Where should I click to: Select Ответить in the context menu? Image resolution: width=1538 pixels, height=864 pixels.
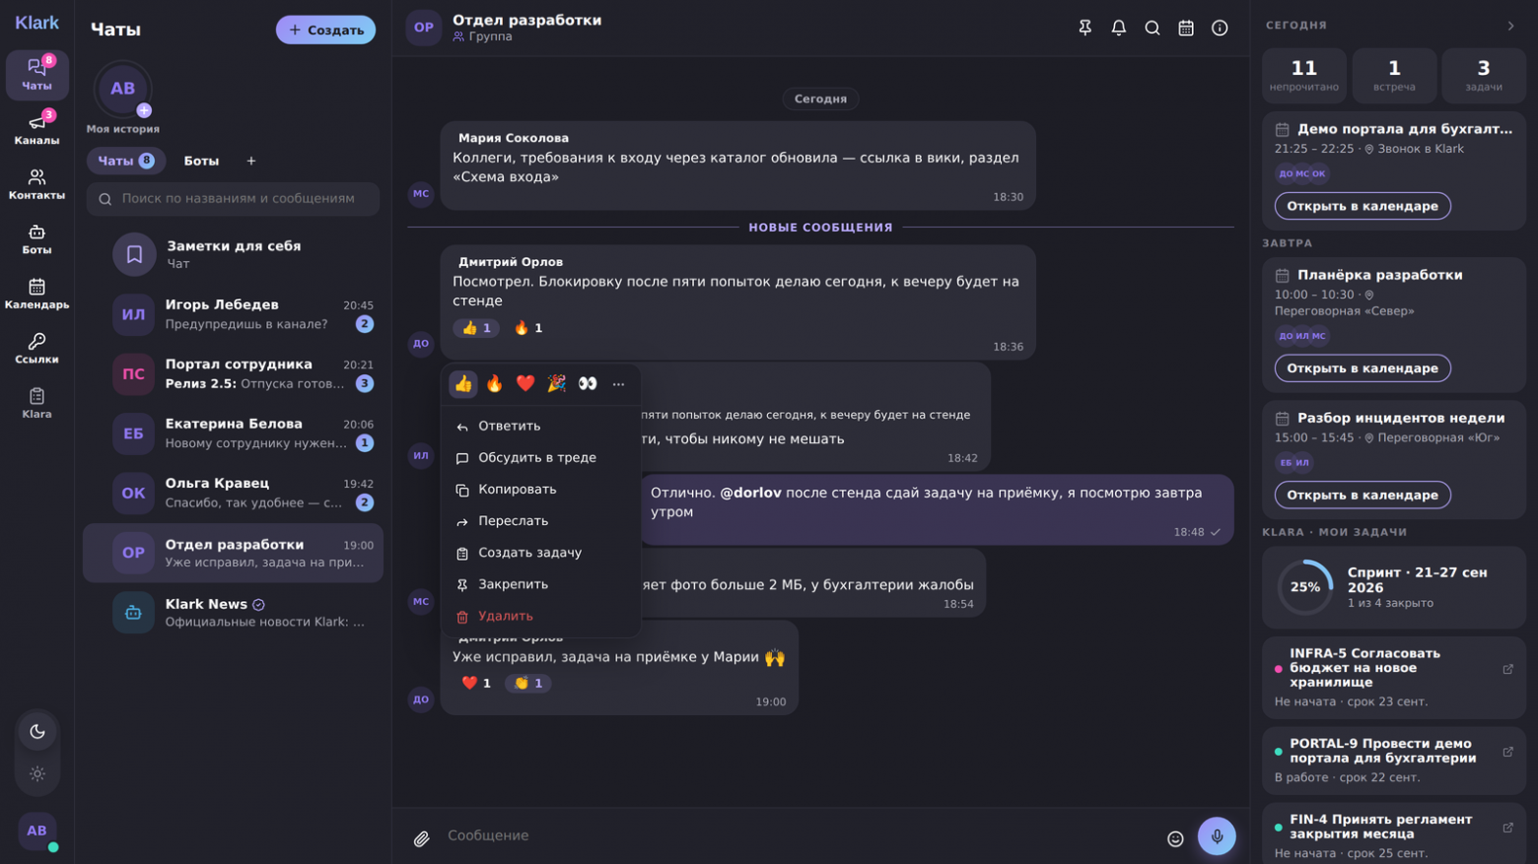pos(540,427)
